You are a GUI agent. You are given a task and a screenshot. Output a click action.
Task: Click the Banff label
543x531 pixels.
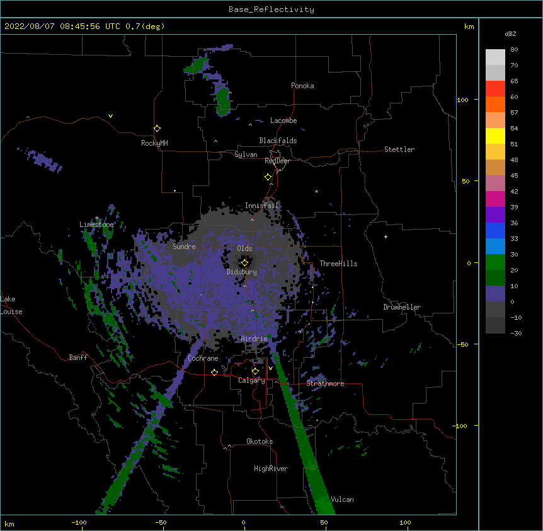point(78,358)
